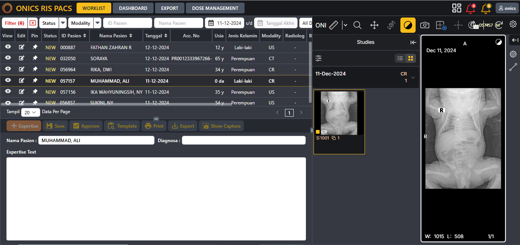Clear filters with the red X icon

[33, 23]
